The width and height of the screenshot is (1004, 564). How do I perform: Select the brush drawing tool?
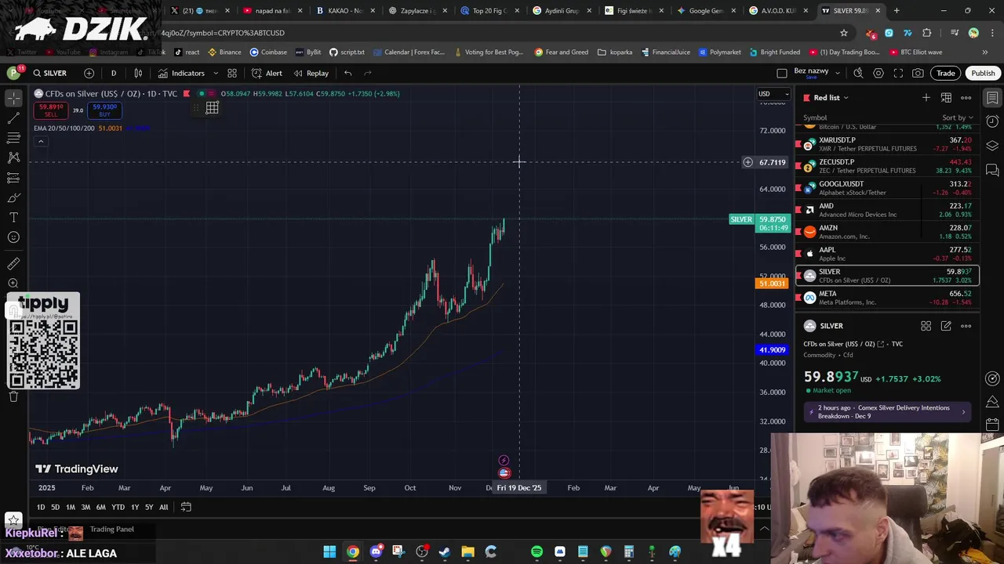click(13, 197)
